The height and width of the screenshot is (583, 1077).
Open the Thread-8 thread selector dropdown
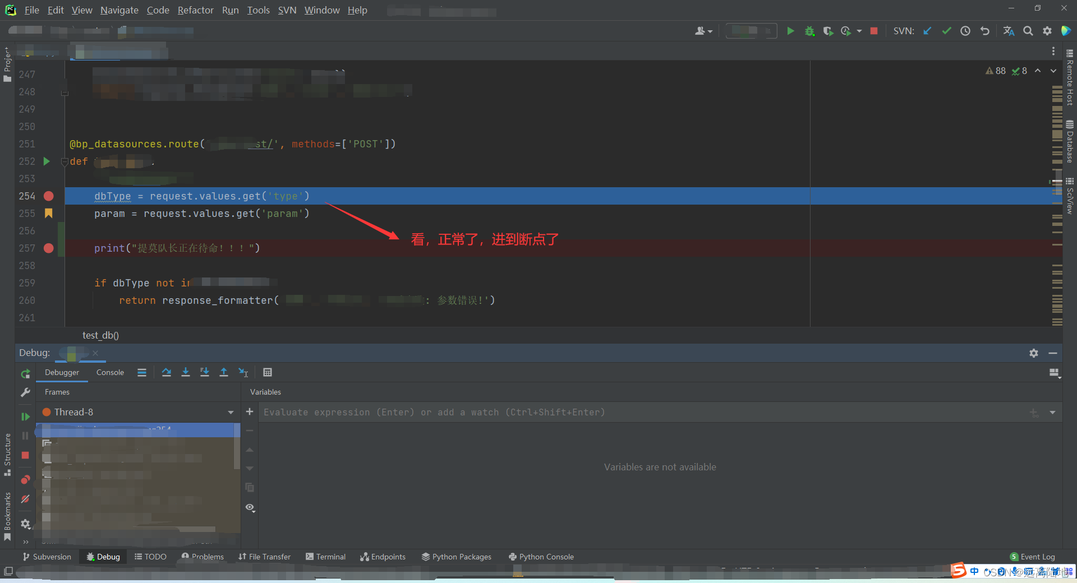point(231,413)
